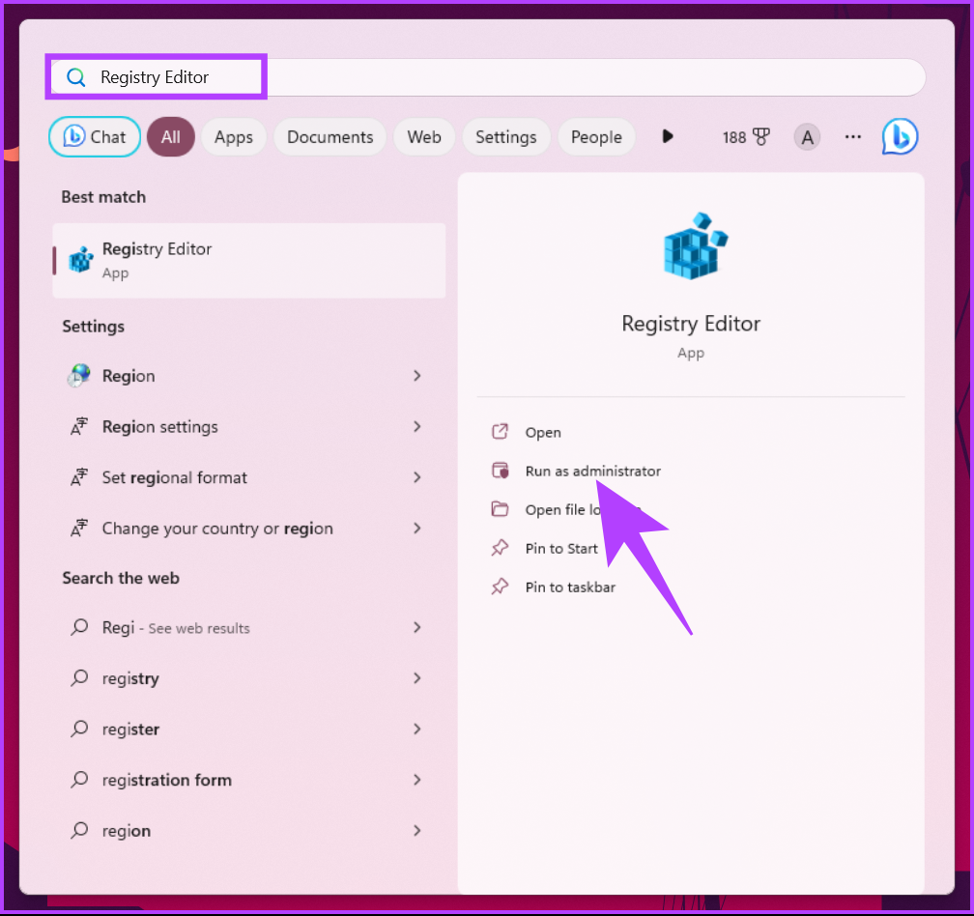Click the Registry Editor search input field
974x916 pixels.
(488, 77)
